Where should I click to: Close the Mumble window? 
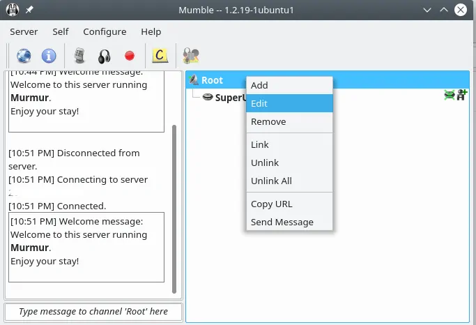pyautogui.click(x=461, y=10)
